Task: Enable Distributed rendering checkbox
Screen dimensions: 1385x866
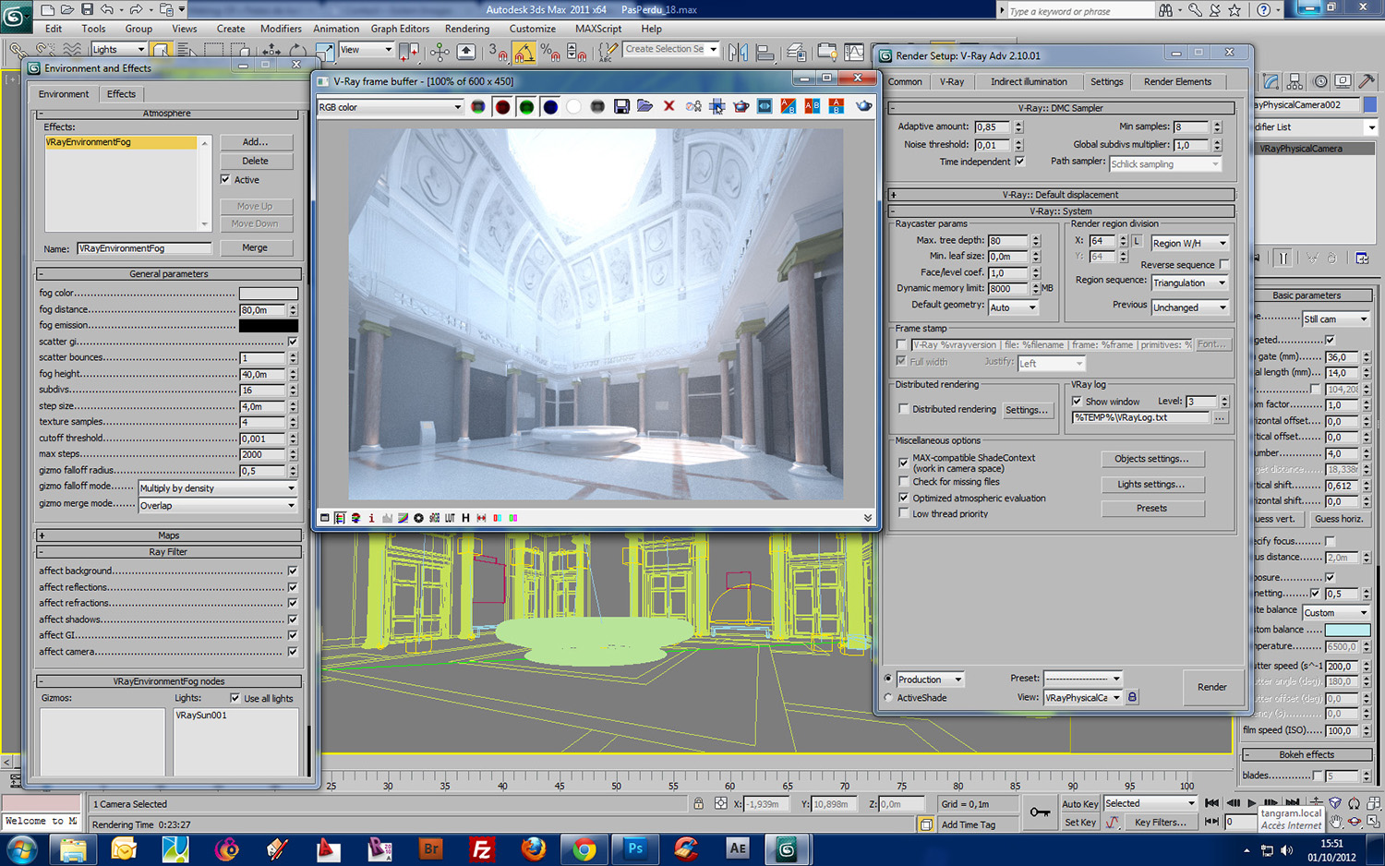Action: point(903,409)
